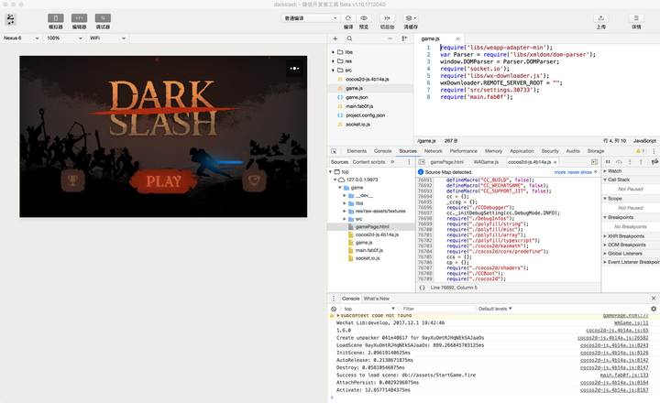
Task: Open the compile mode (普通编译) dropdown
Action: pyautogui.click(x=310, y=18)
